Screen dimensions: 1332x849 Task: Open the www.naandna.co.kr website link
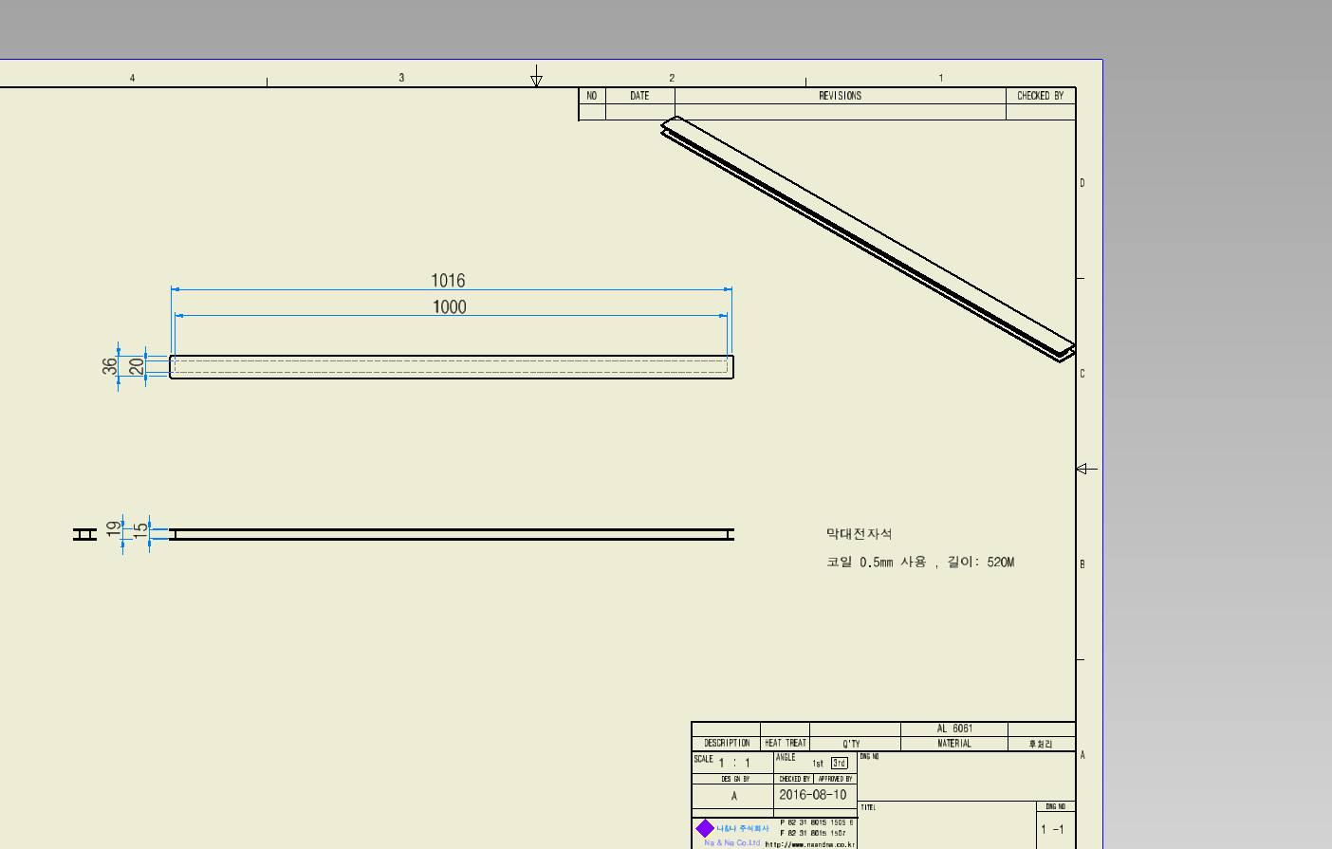coord(810,844)
